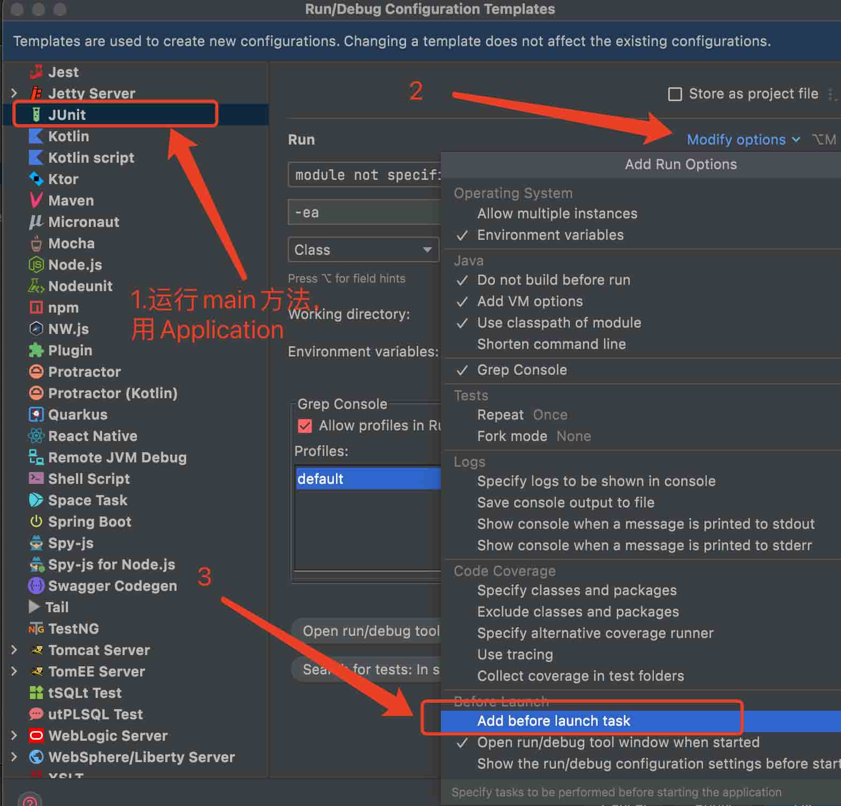The width and height of the screenshot is (841, 806).
Task: Select Specify classes and packages
Action: click(x=577, y=590)
